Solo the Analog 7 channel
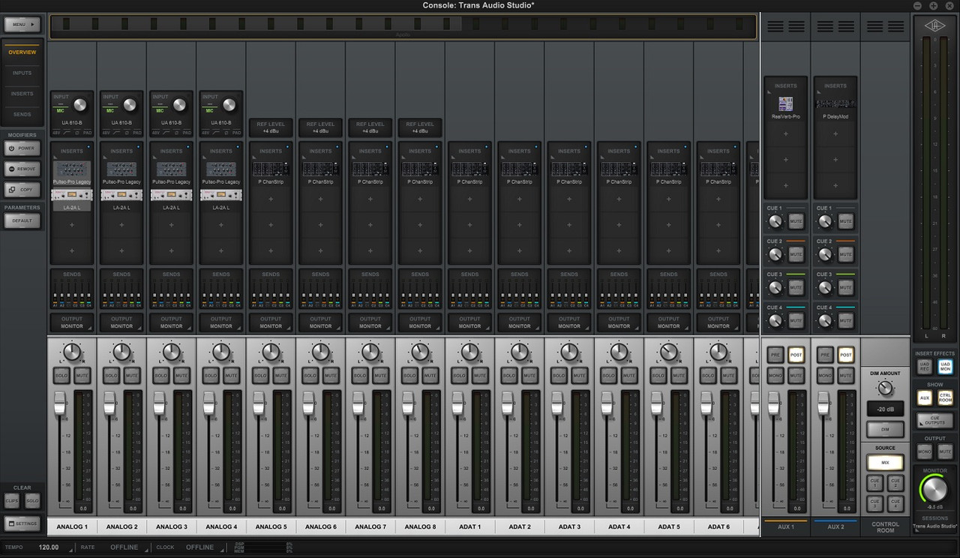960x558 pixels. pyautogui.click(x=360, y=375)
